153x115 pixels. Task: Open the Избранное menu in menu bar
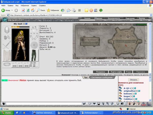point(25,6)
